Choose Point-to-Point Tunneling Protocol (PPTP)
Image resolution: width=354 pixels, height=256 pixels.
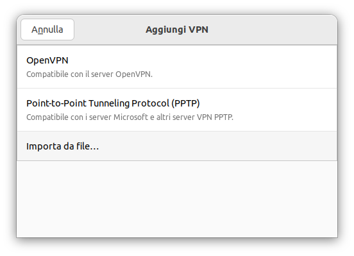177,110
